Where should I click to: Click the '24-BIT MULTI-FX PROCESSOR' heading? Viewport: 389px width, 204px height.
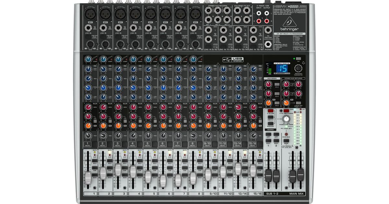(x=289, y=34)
